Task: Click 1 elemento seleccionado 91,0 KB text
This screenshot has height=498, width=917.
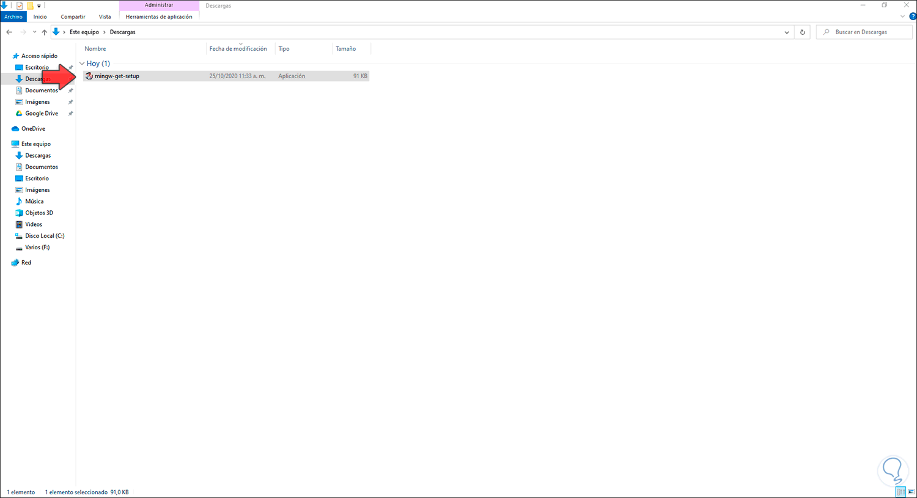Action: point(87,493)
